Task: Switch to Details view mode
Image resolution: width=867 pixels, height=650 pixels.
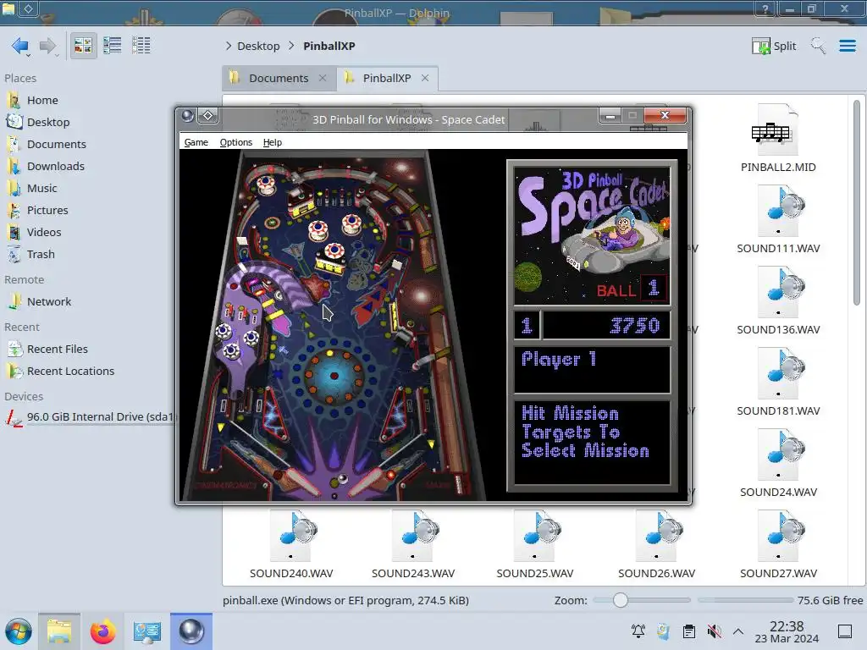Action: (141, 46)
